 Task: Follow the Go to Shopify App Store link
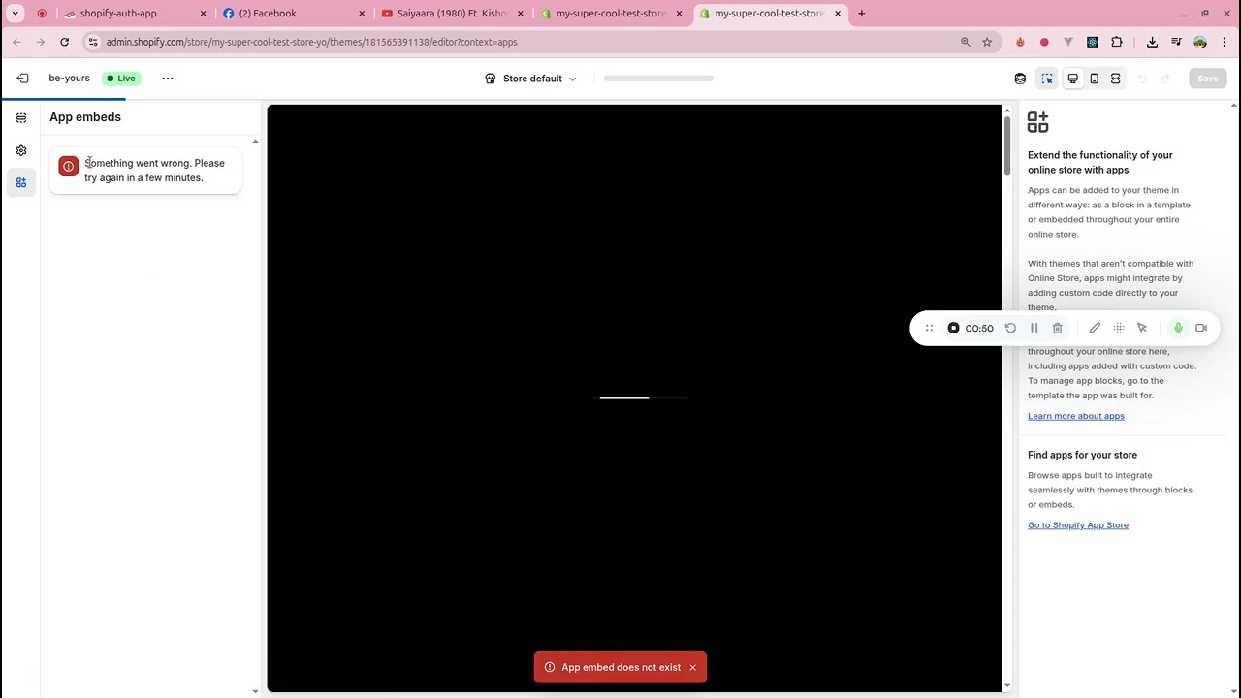pos(1078,525)
